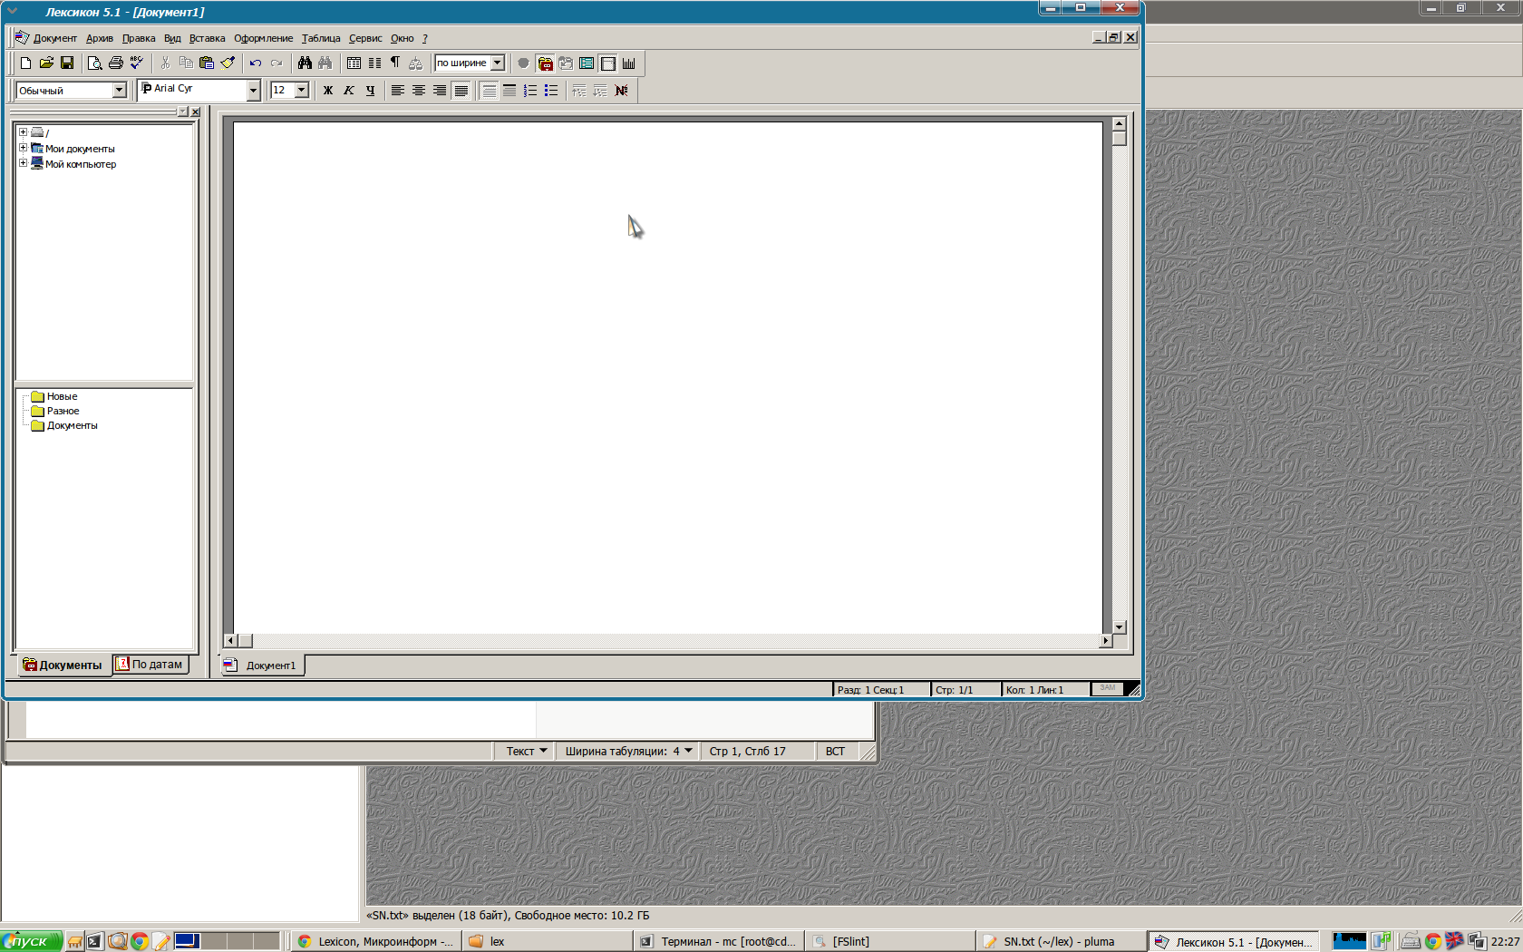1523x952 pixels.
Task: Insert a table with table icon
Action: click(x=354, y=63)
